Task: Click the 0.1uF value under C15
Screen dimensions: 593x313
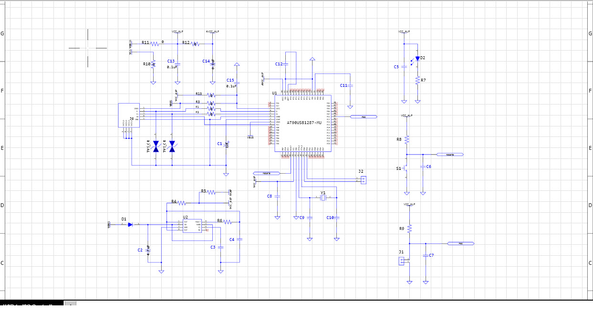Action: [x=231, y=86]
